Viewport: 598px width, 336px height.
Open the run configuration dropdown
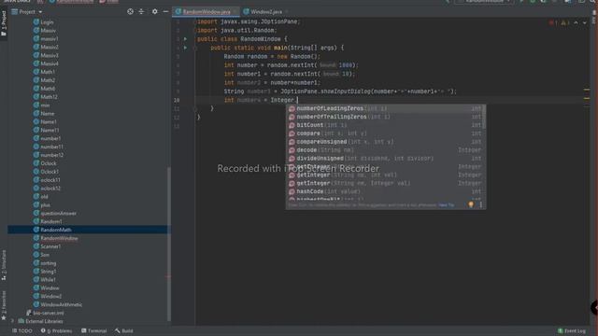pyautogui.click(x=484, y=1)
